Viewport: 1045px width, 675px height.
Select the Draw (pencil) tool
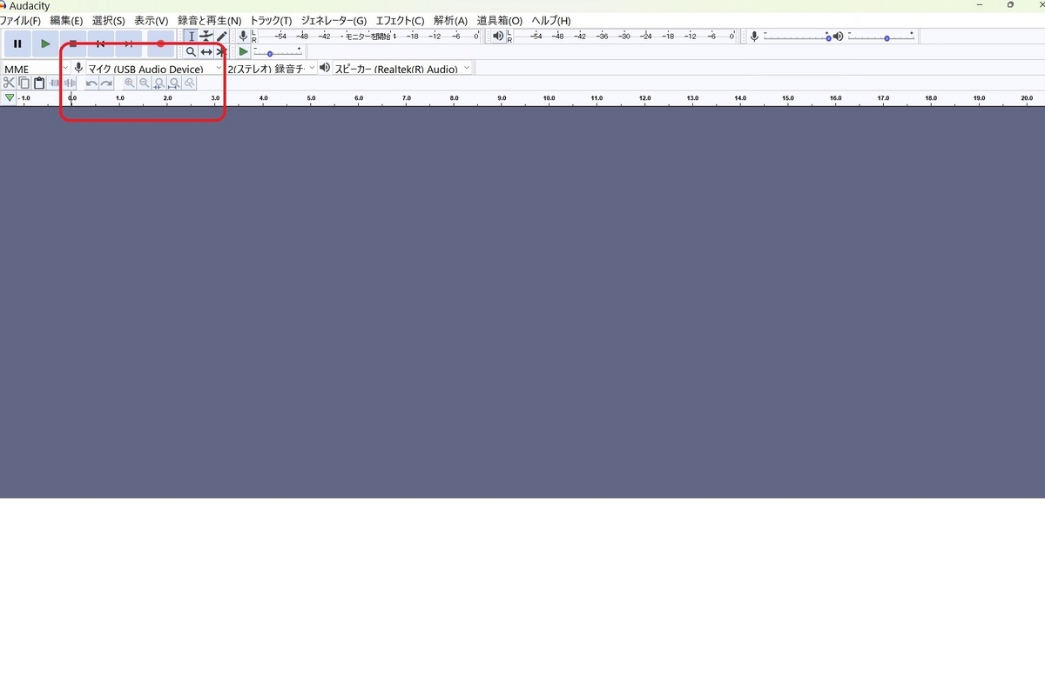point(222,37)
